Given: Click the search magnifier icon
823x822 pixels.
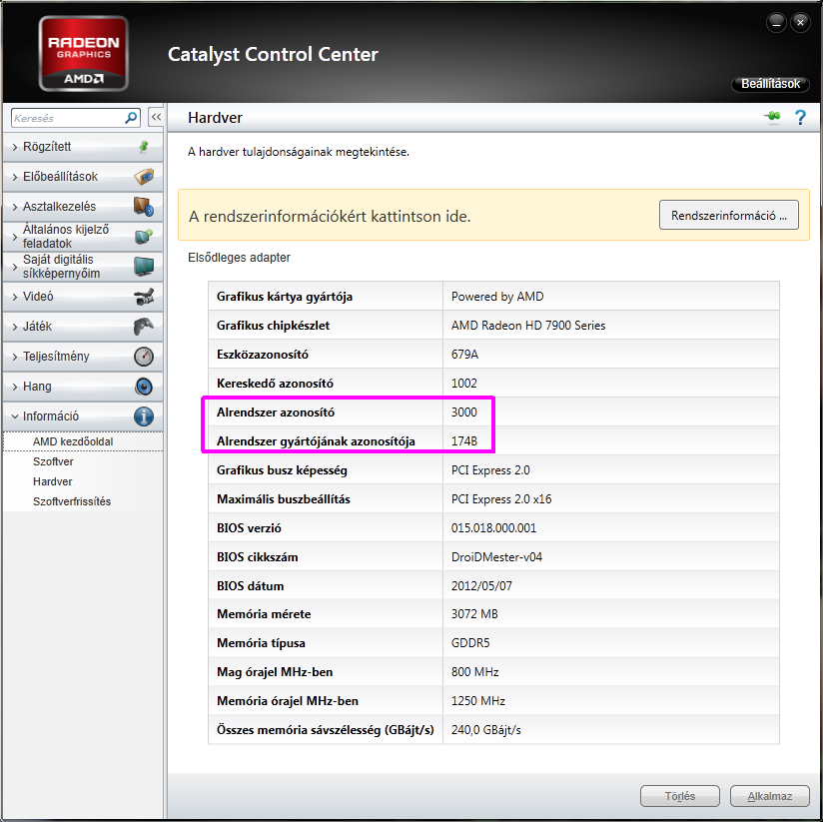Looking at the screenshot, I should point(131,118).
